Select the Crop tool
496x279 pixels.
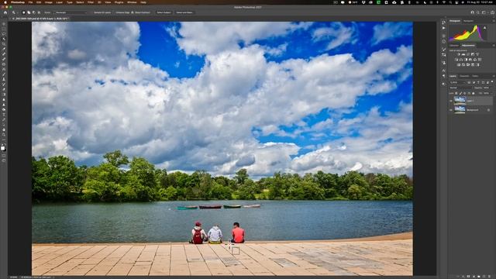pos(5,44)
